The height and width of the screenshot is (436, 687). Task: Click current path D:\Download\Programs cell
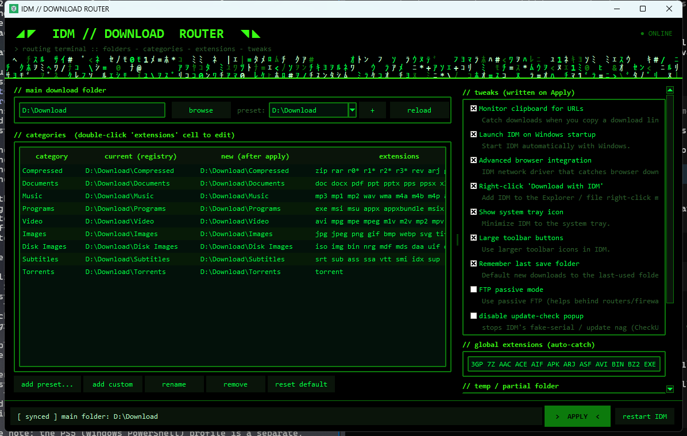click(141, 209)
